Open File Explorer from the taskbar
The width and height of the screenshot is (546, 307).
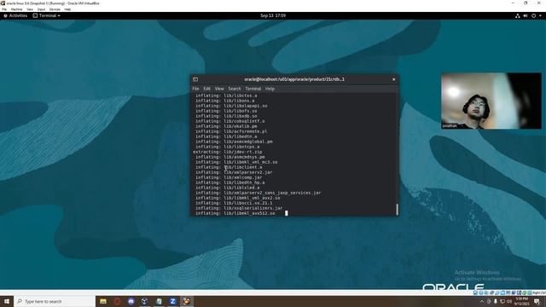pyautogui.click(x=103, y=301)
